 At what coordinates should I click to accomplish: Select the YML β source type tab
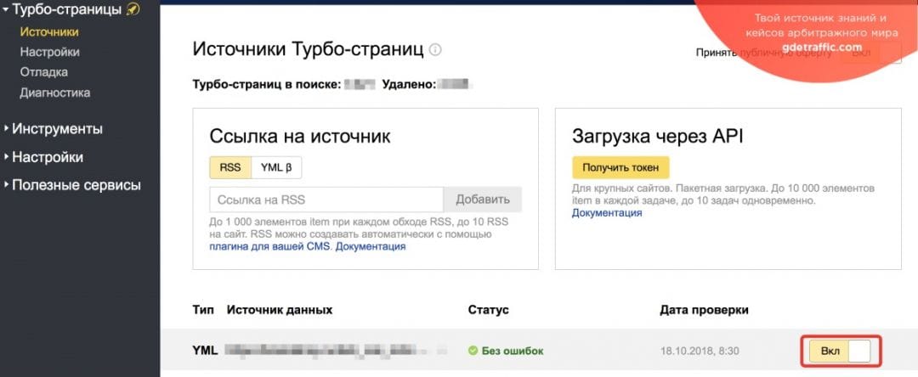coord(276,168)
